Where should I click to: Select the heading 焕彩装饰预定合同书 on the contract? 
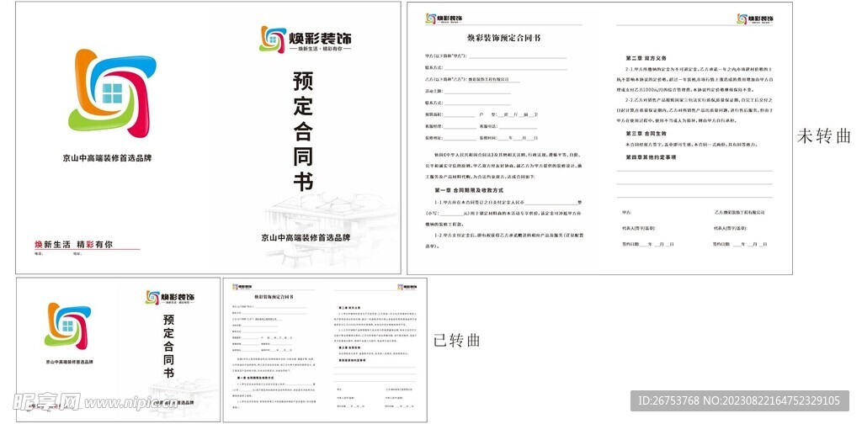tap(503, 38)
